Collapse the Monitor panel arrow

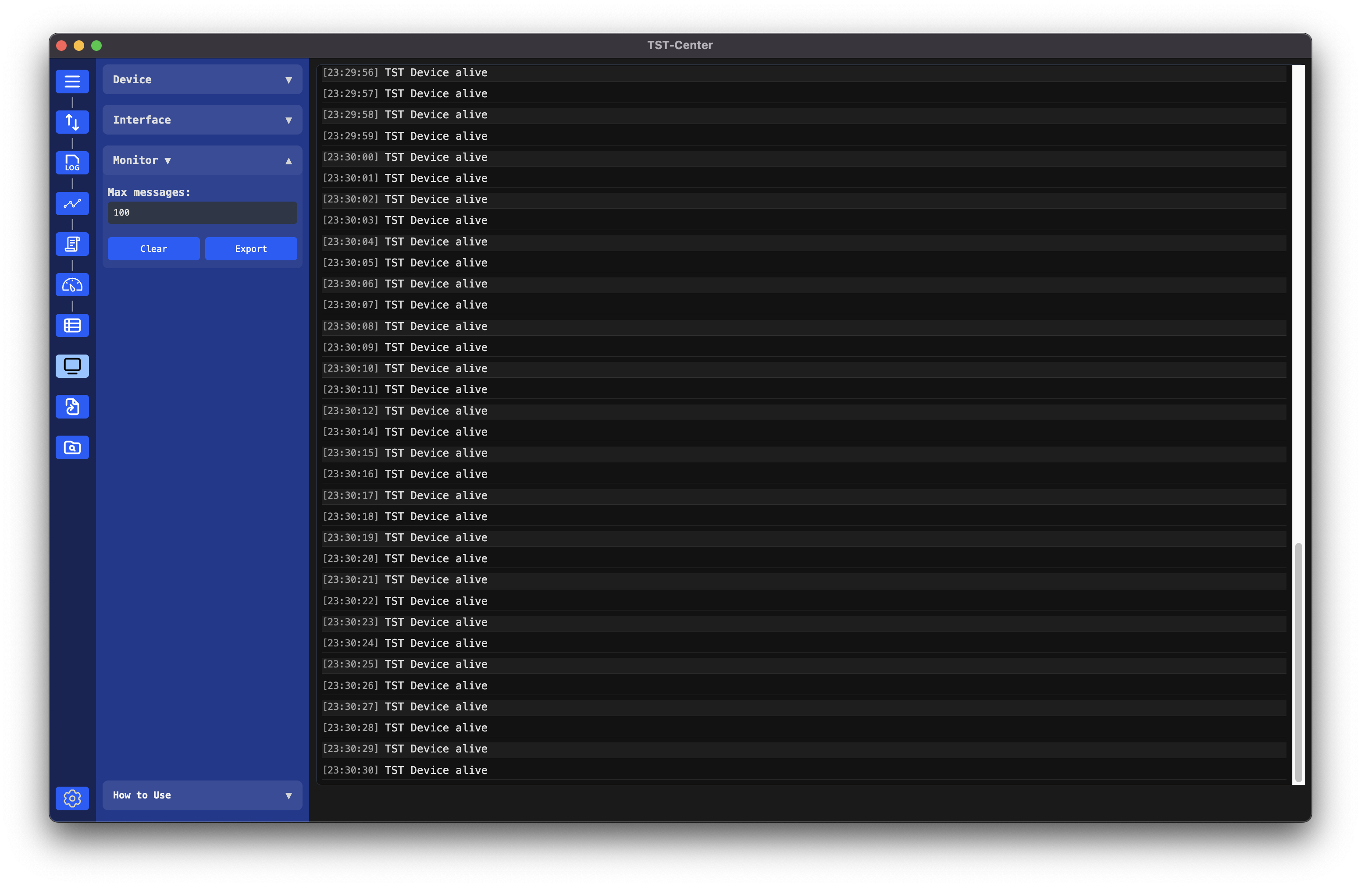(289, 160)
